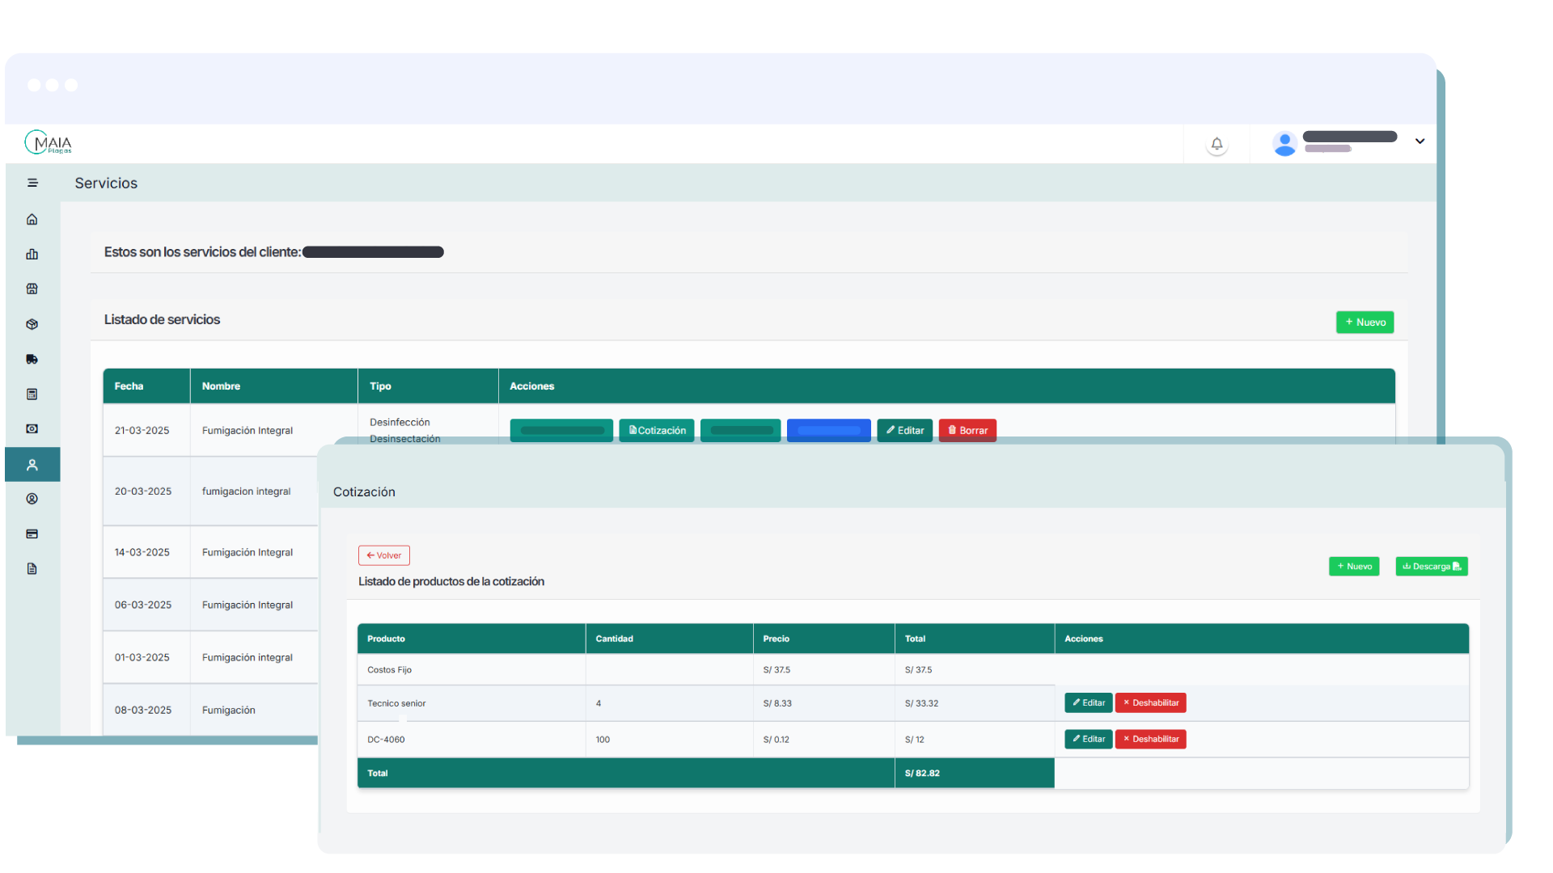
Task: Click Borrar for 21-03-2025 service
Action: pos(967,431)
